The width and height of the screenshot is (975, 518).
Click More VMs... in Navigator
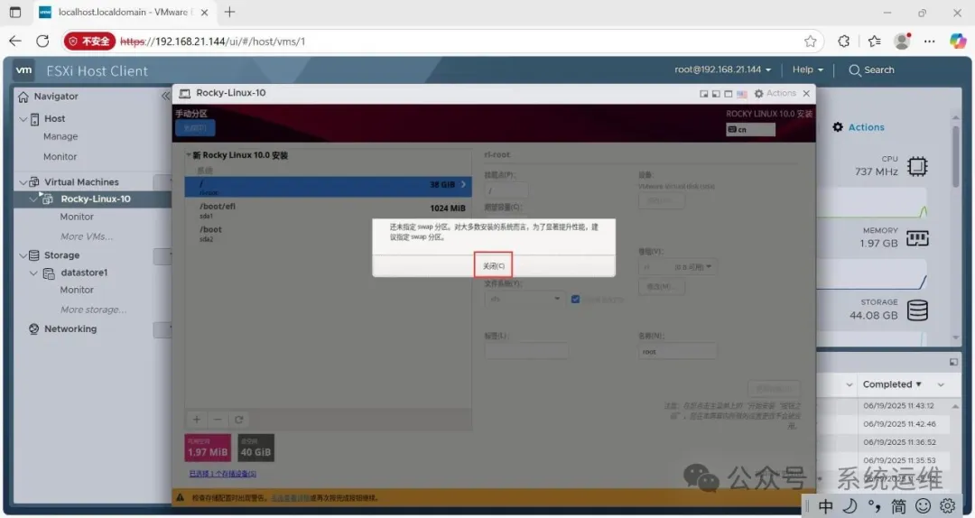click(87, 236)
